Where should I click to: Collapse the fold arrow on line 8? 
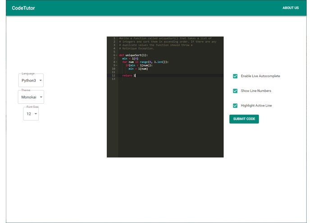[x=117, y=62]
